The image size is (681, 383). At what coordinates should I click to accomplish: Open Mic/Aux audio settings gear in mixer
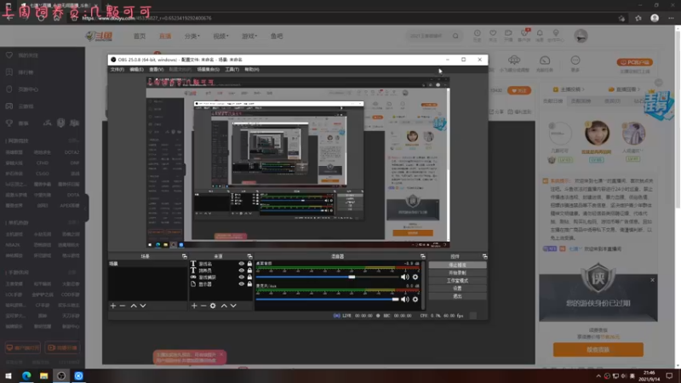[x=415, y=300]
